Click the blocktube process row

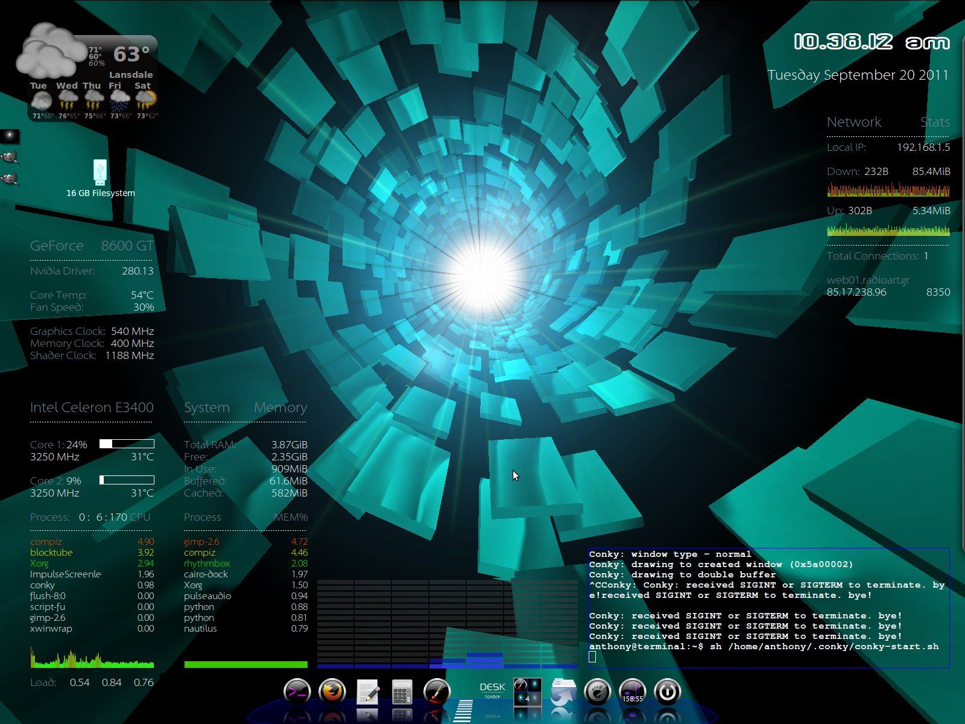click(92, 552)
